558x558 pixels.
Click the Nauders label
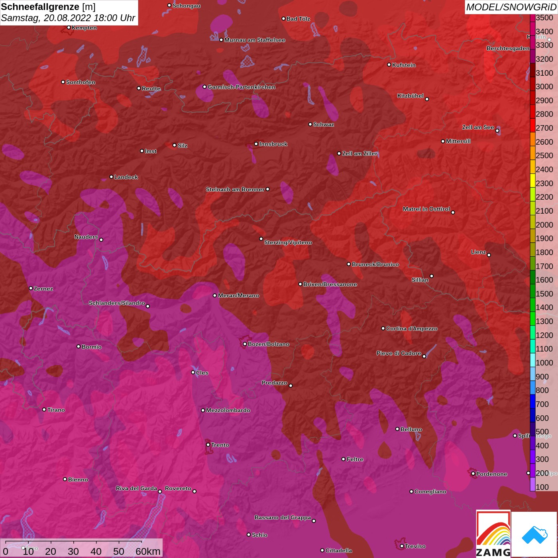click(86, 237)
